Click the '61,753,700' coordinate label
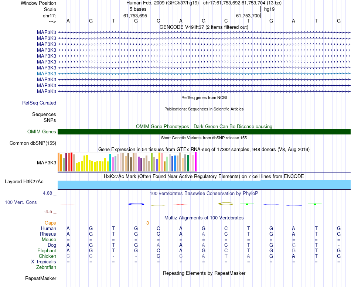The width and height of the screenshot is (351, 287). tap(248, 16)
